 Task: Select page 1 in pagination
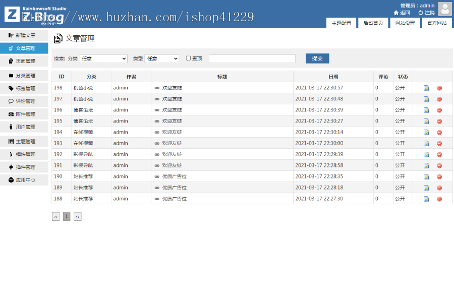[67, 216]
